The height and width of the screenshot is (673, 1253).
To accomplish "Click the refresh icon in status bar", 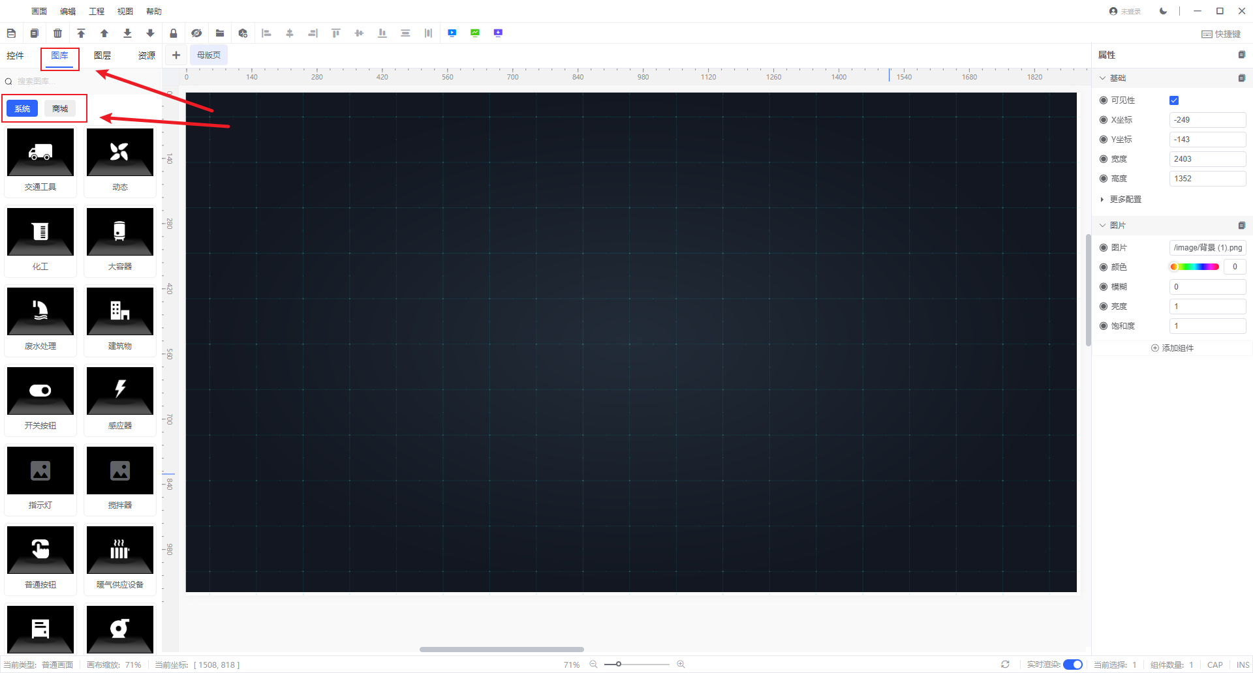I will 1005,665.
